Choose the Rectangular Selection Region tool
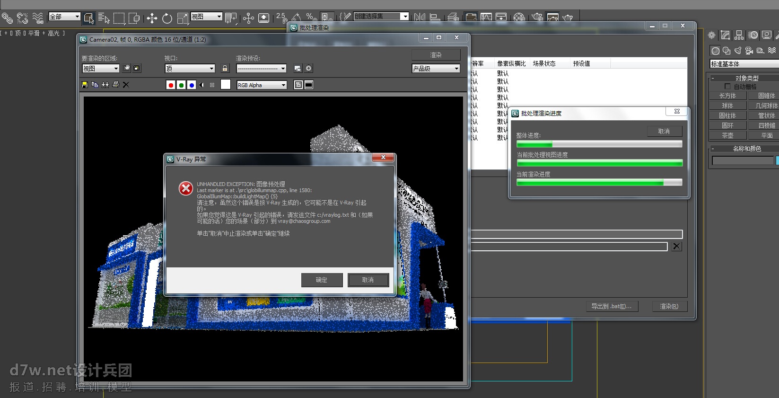The width and height of the screenshot is (779, 398). (x=119, y=18)
